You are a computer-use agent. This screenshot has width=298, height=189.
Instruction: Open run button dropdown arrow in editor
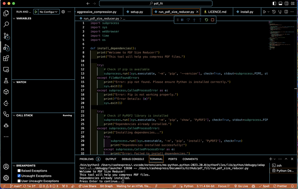tap(268, 12)
